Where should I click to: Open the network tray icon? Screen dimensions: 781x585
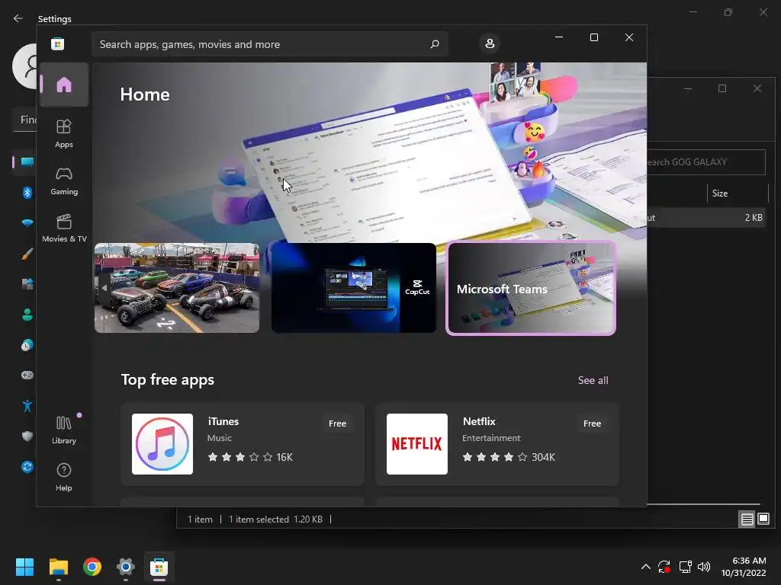686,567
